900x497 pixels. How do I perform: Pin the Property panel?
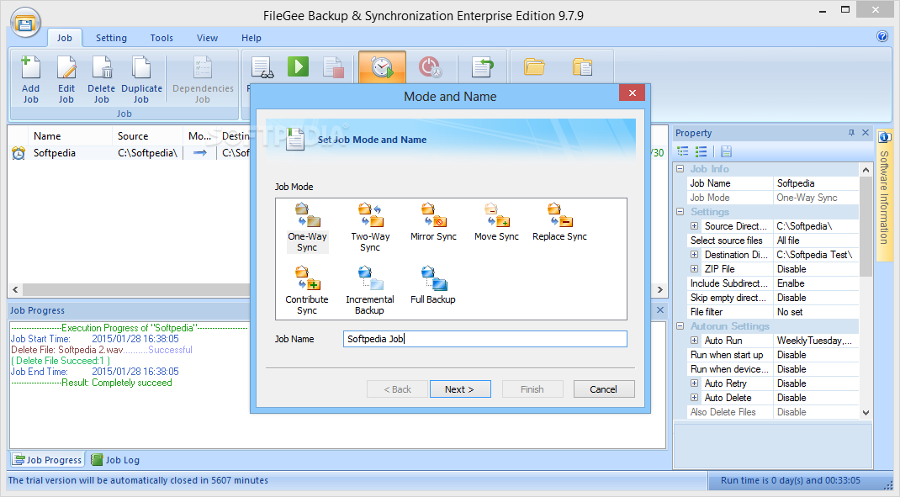[x=851, y=133]
